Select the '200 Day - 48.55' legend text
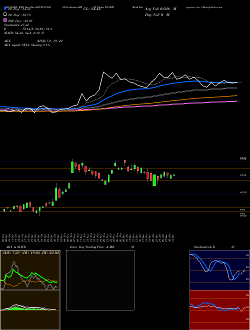 pos(20,21)
